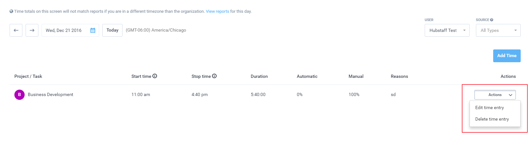Click the Manual column header
The height and width of the screenshot is (156, 529).
tap(356, 76)
